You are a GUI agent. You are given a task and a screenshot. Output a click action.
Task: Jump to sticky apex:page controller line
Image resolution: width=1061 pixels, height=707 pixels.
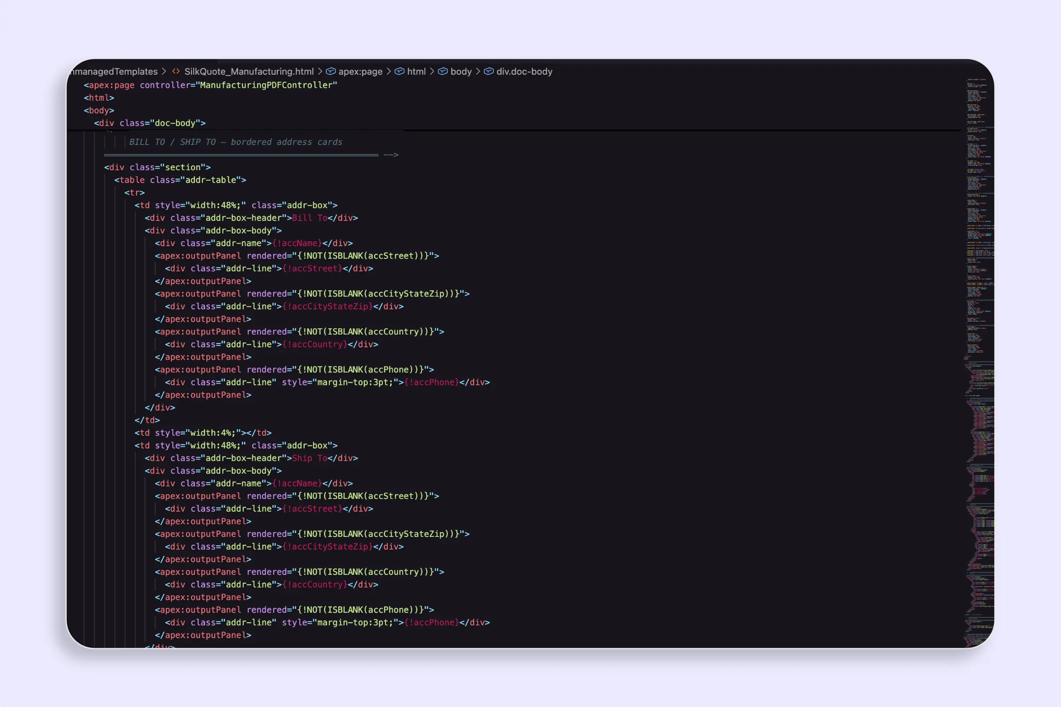pos(210,85)
